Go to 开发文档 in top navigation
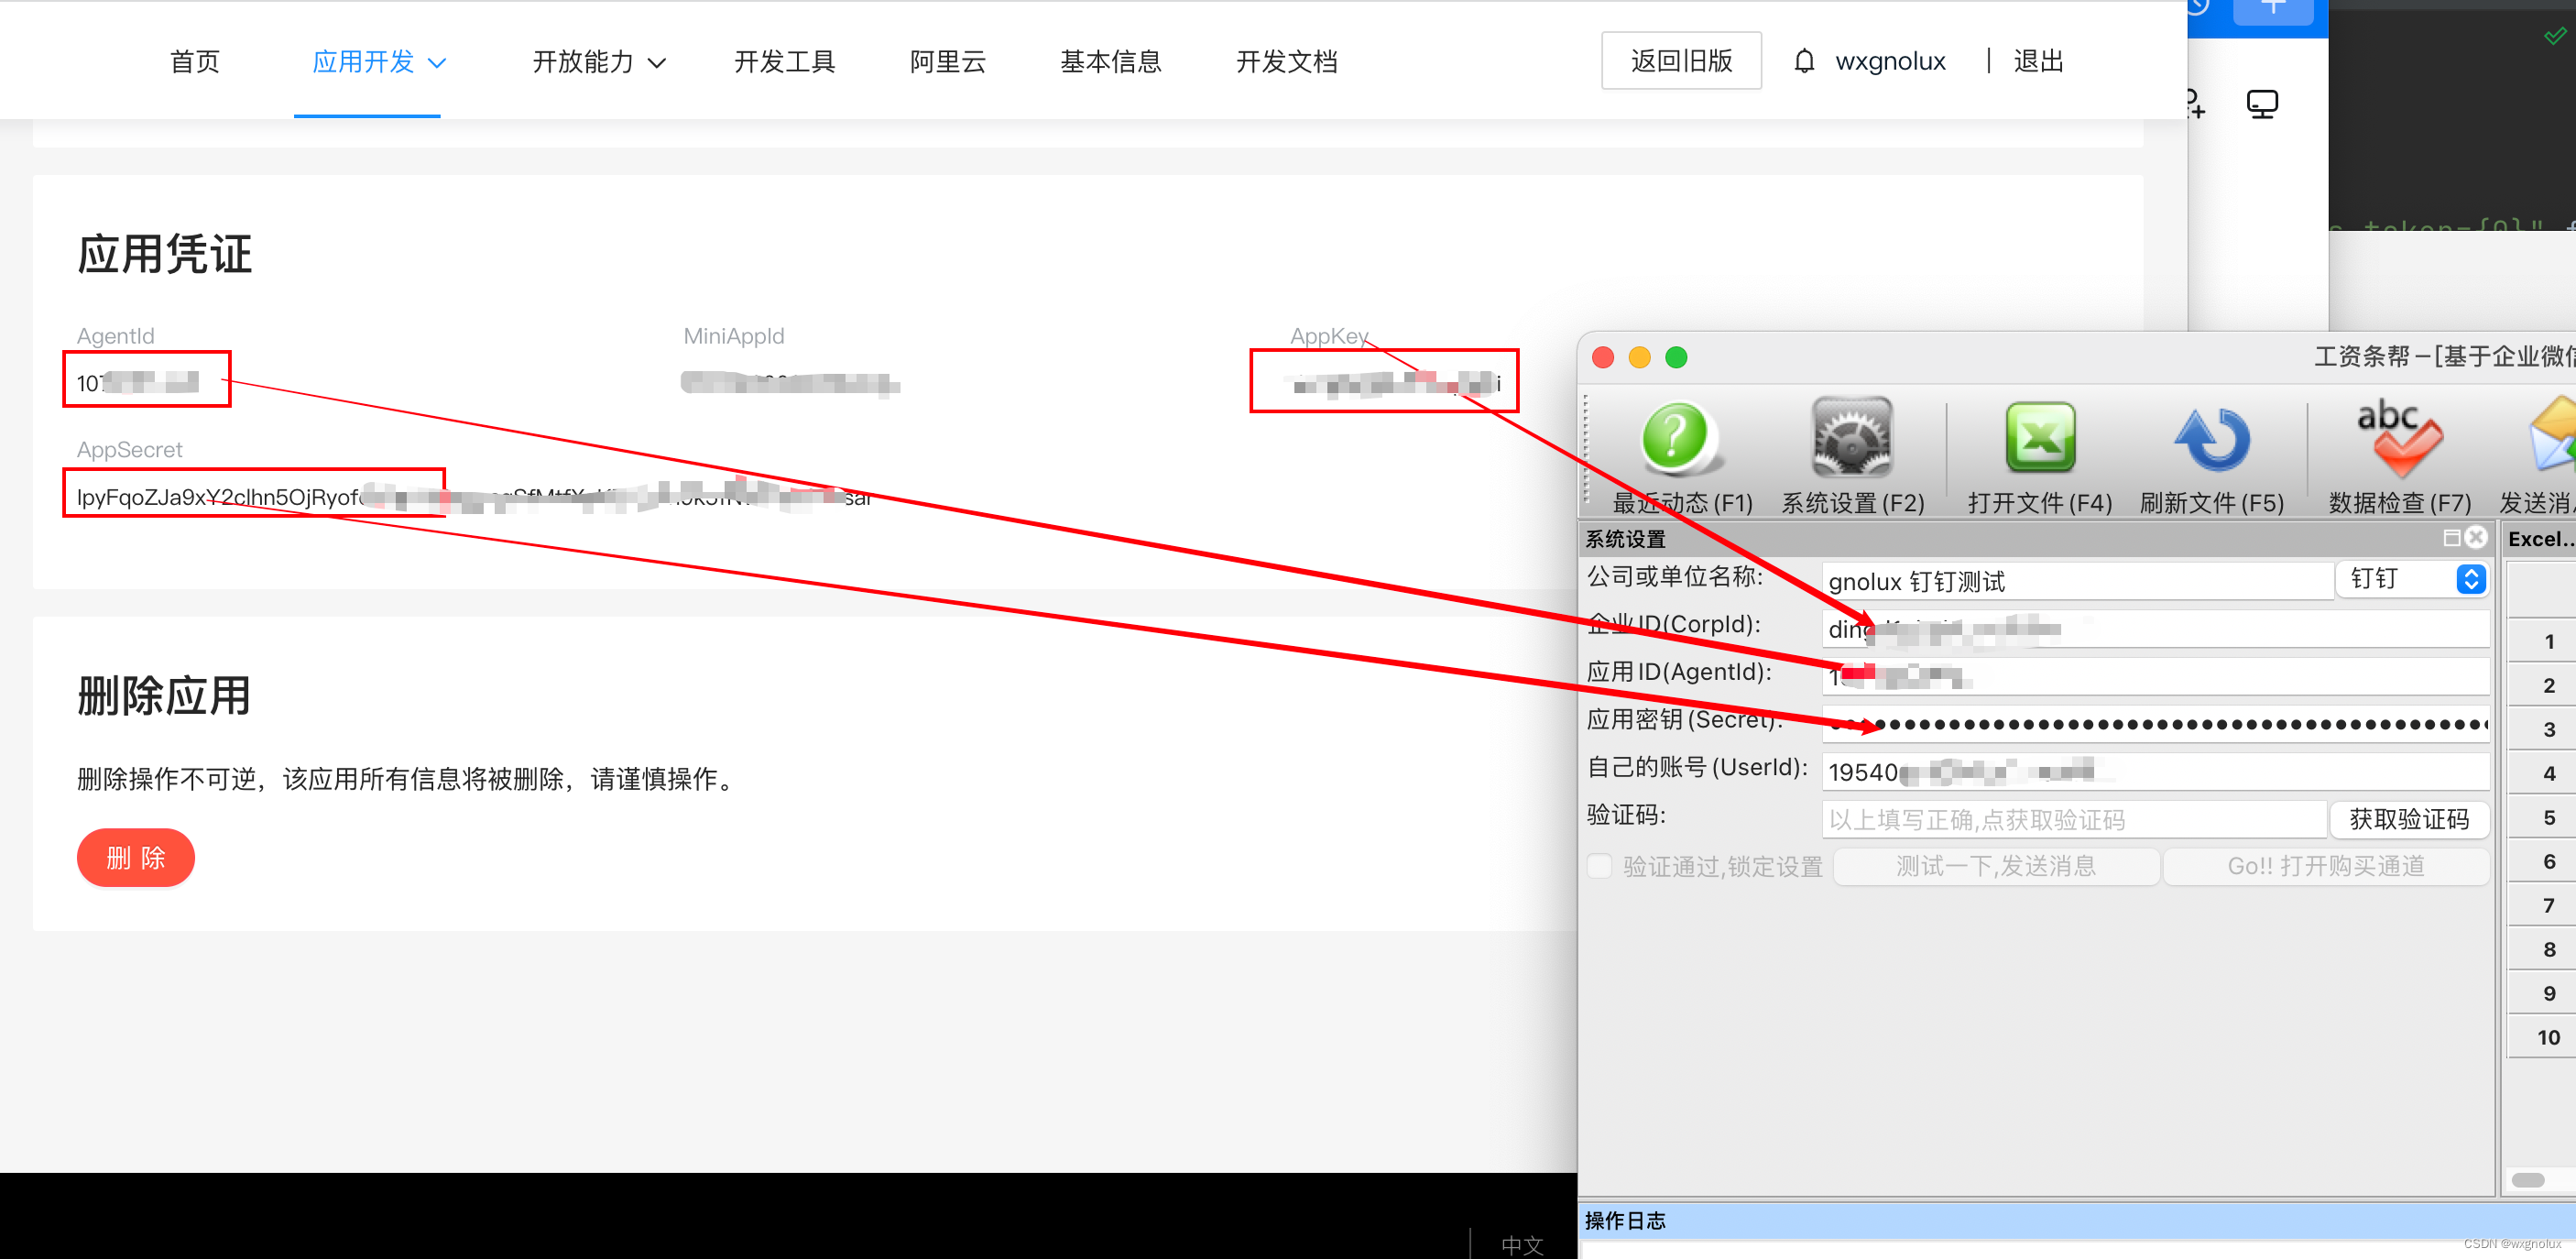Image resolution: width=2576 pixels, height=1259 pixels. (x=1286, y=62)
